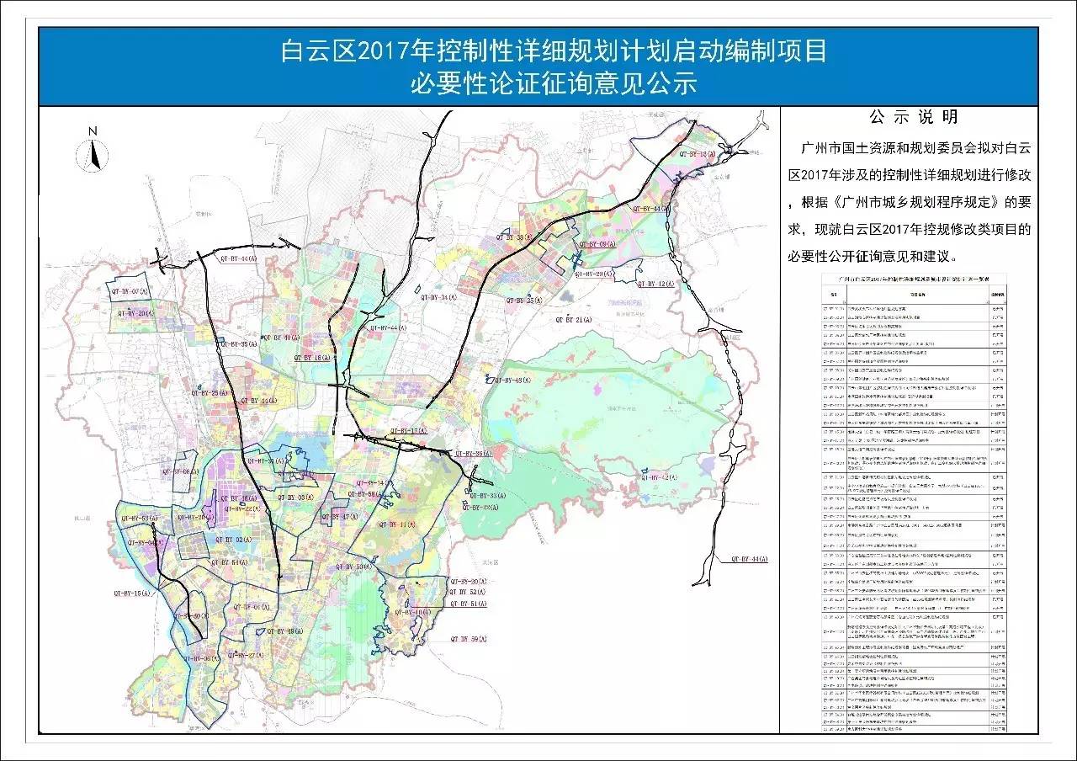Select map label QT-BY-15(A)
The image size is (1077, 761).
tap(133, 594)
